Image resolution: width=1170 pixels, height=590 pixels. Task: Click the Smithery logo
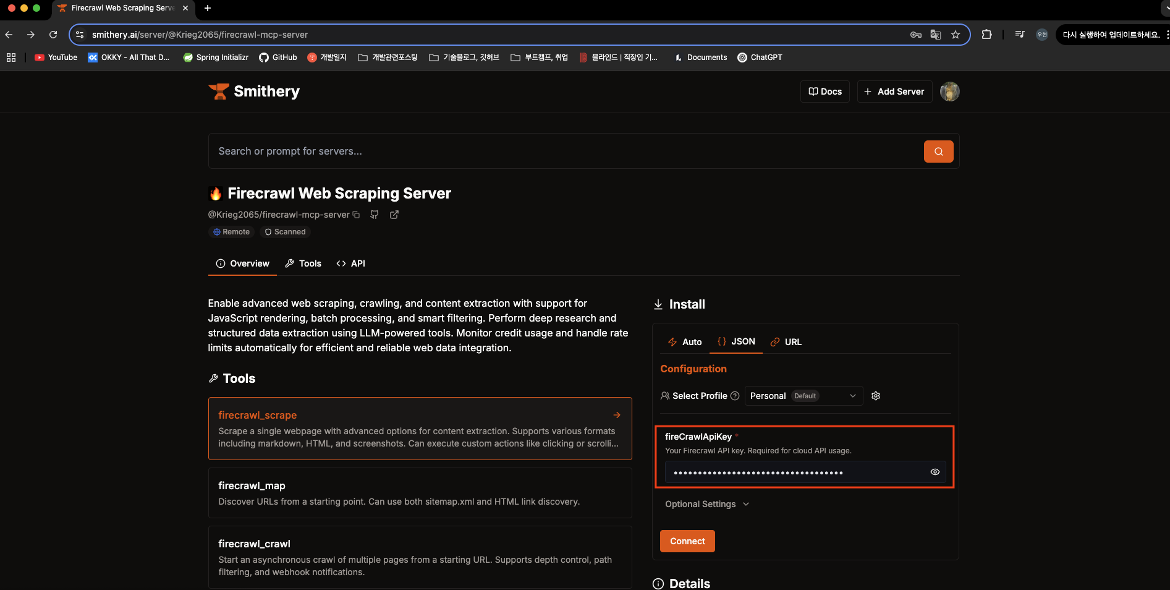point(254,92)
